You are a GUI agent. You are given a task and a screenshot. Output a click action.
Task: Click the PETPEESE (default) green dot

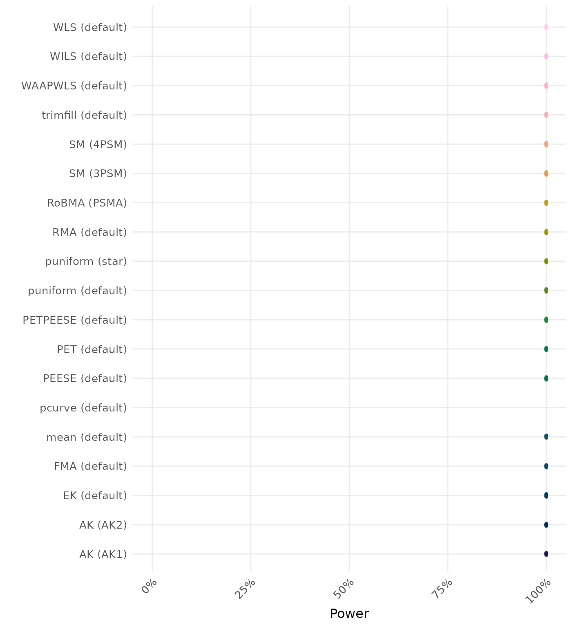546,320
